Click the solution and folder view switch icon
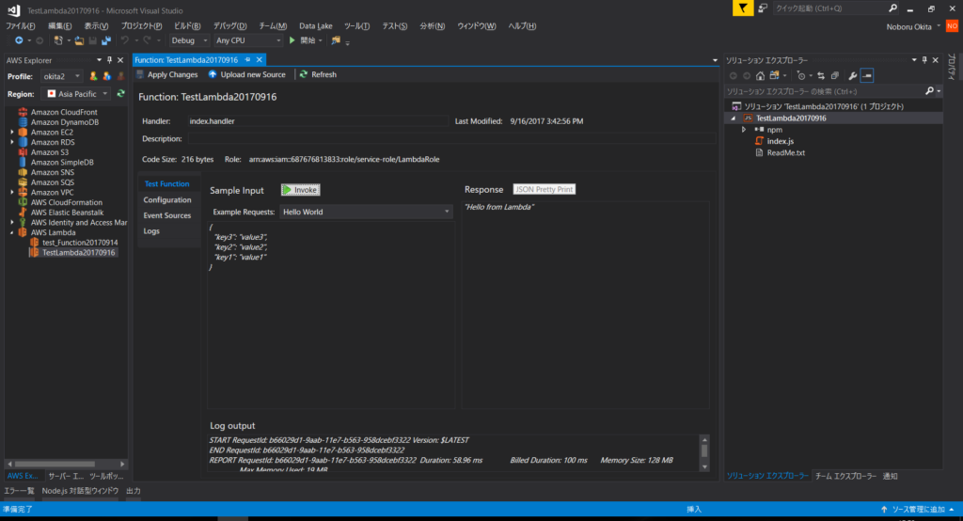The width and height of the screenshot is (963, 521). 775,75
